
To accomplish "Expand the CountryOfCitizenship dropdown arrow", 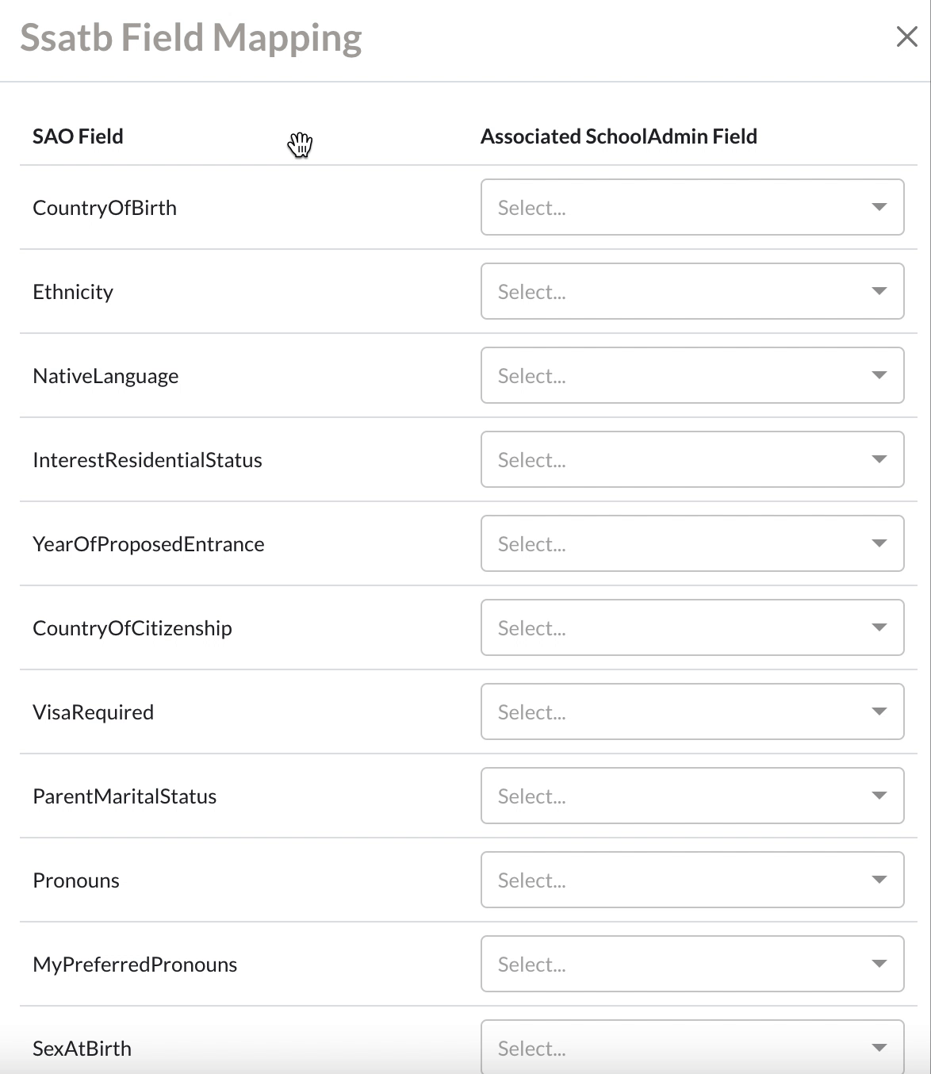I will 879,627.
